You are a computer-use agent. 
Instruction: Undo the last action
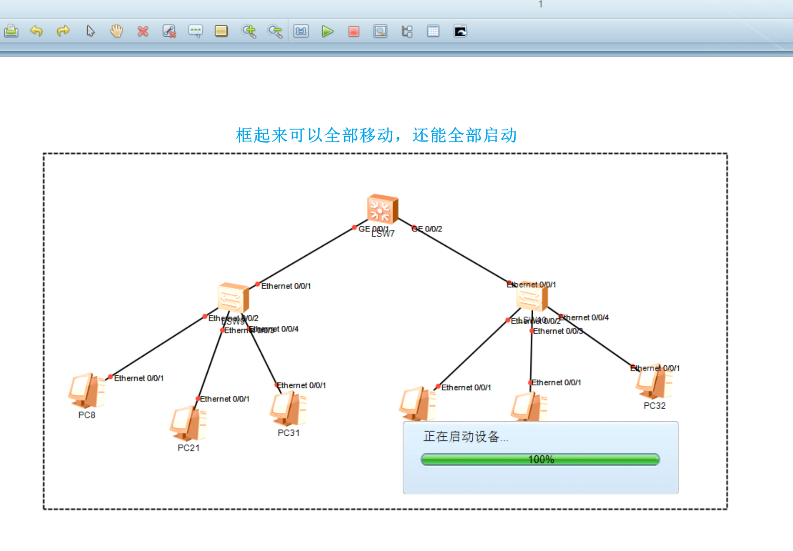pyautogui.click(x=37, y=31)
